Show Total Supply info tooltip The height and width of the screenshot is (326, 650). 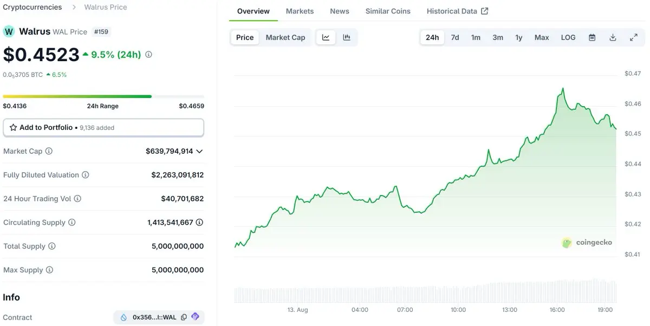coord(52,246)
